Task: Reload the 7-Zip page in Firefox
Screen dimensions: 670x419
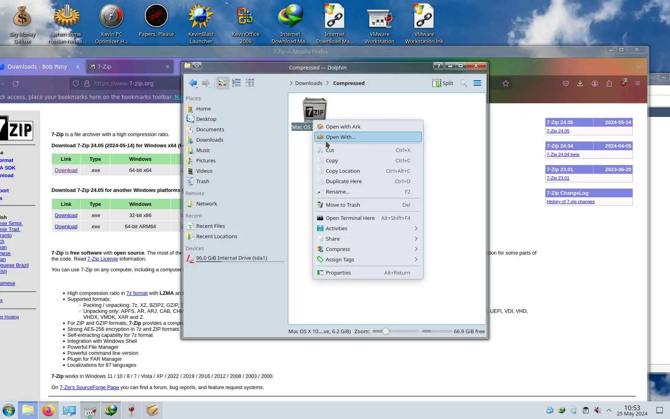Action: pos(16,83)
